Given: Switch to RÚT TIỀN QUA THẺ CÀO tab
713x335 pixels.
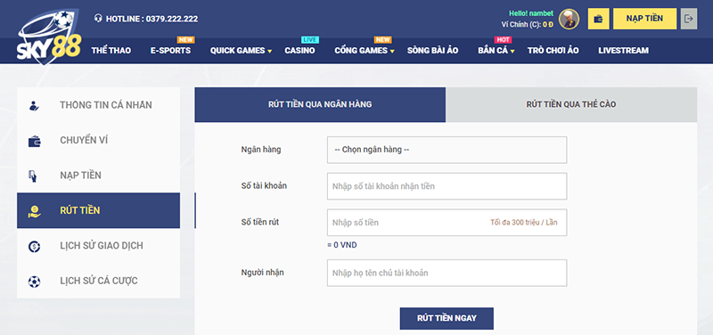Looking at the screenshot, I should tap(571, 104).
